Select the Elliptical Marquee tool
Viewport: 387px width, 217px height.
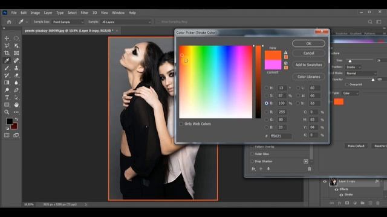tap(16, 39)
